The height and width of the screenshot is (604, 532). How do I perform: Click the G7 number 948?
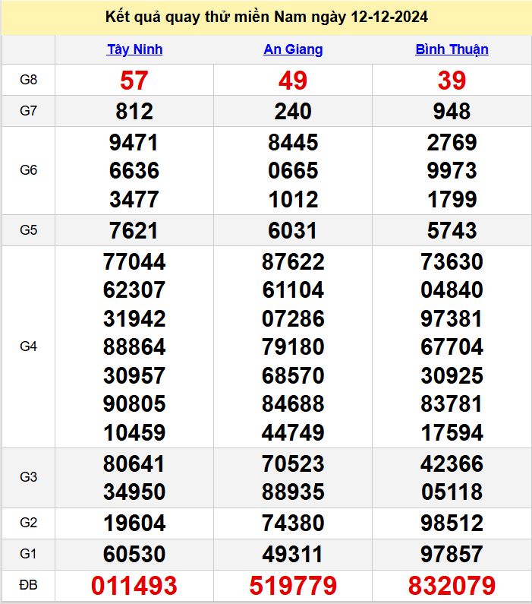452,112
